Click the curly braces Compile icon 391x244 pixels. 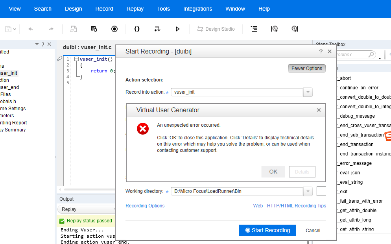pyautogui.click(x=136, y=29)
